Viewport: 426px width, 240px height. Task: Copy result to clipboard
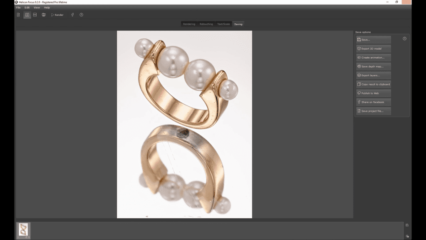(x=374, y=84)
